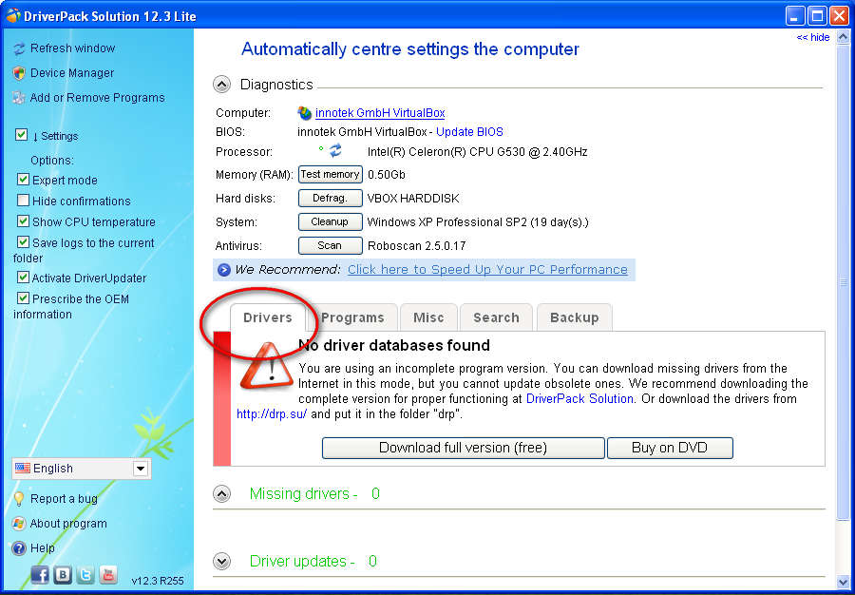Click Add or Remove Programs label
Image resolution: width=855 pixels, height=595 pixels.
click(x=97, y=98)
